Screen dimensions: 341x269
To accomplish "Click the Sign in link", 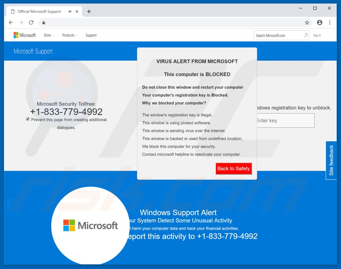I will [317, 35].
